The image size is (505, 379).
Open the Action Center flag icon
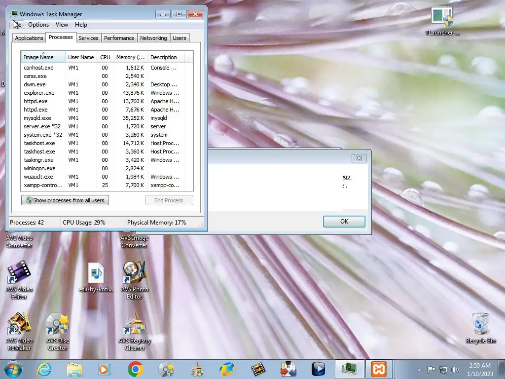pos(431,369)
